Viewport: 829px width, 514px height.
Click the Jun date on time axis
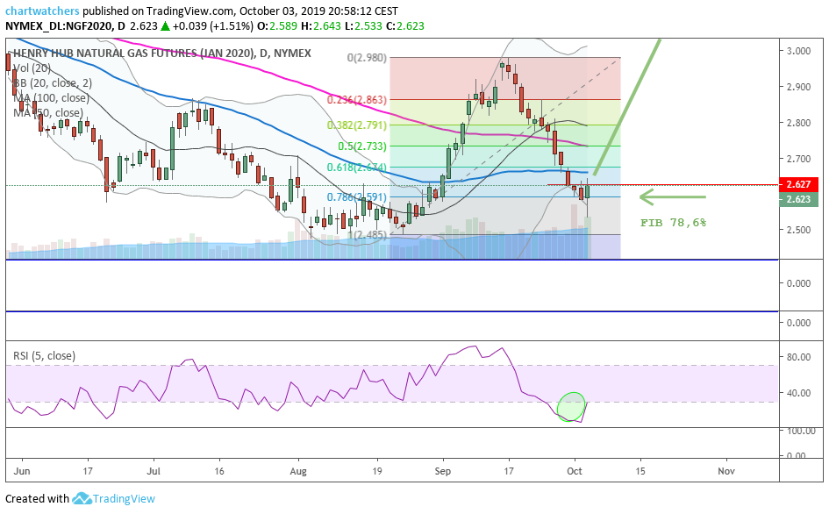click(x=22, y=471)
